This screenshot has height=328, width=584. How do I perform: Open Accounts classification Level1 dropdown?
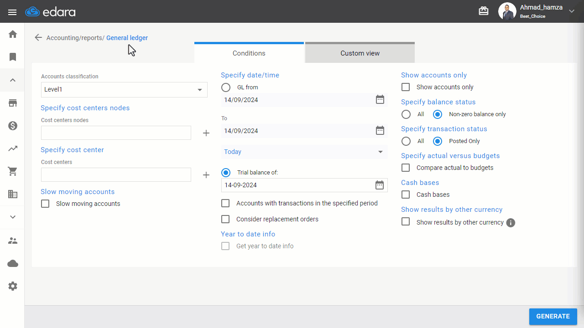tap(124, 90)
